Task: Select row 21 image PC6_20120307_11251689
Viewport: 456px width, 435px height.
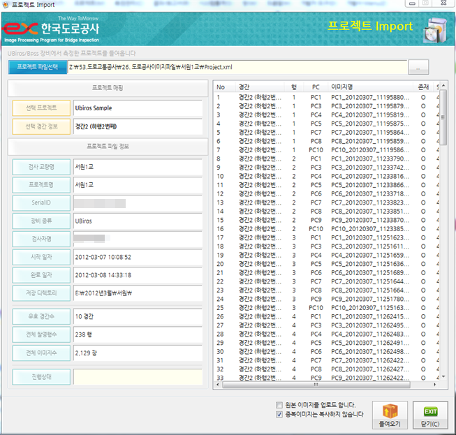Action: coord(325,273)
